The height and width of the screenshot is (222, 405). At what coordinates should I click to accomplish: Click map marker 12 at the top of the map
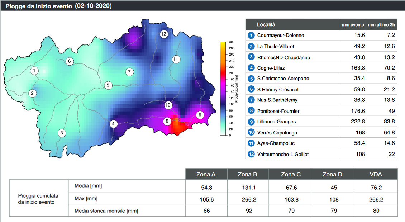(x=164, y=34)
